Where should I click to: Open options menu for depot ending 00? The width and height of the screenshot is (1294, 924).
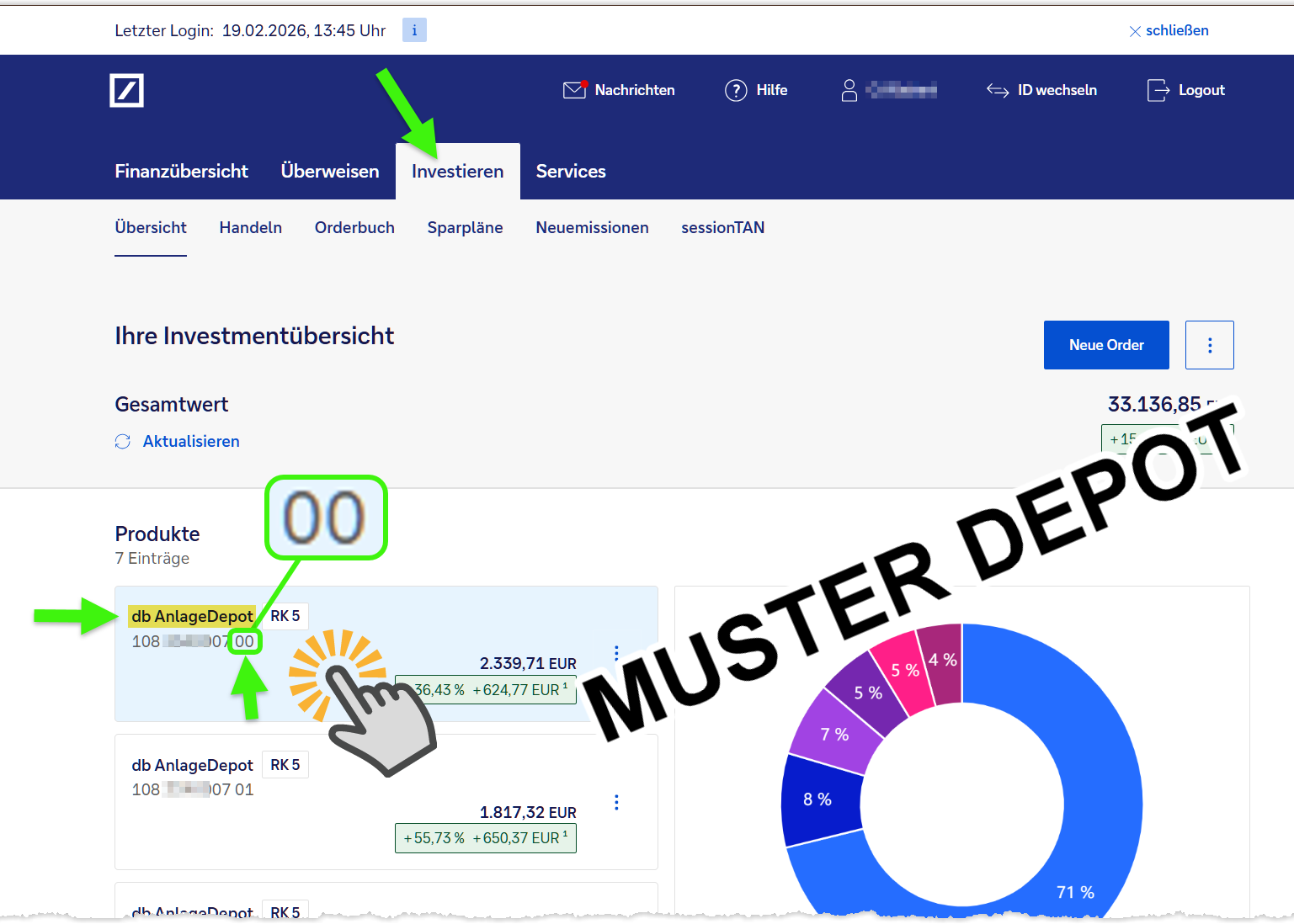pos(616,654)
